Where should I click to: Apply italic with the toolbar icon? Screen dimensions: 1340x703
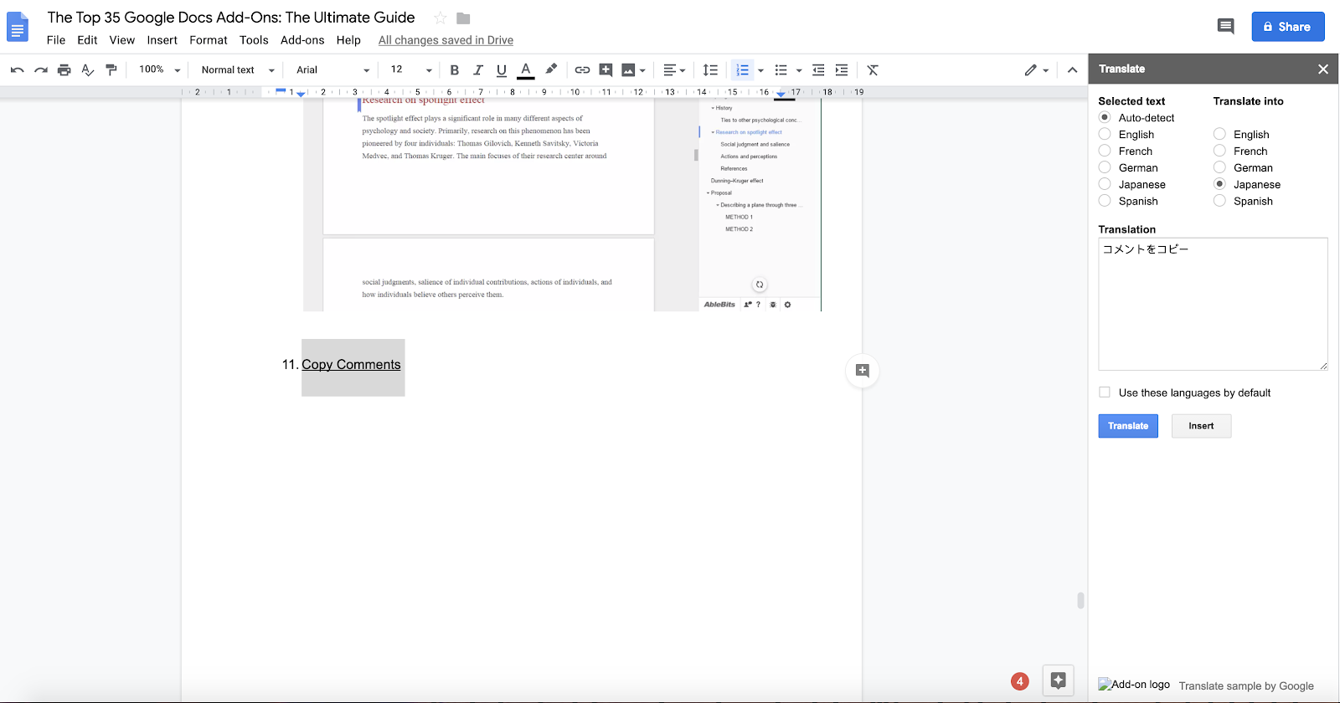coord(478,70)
